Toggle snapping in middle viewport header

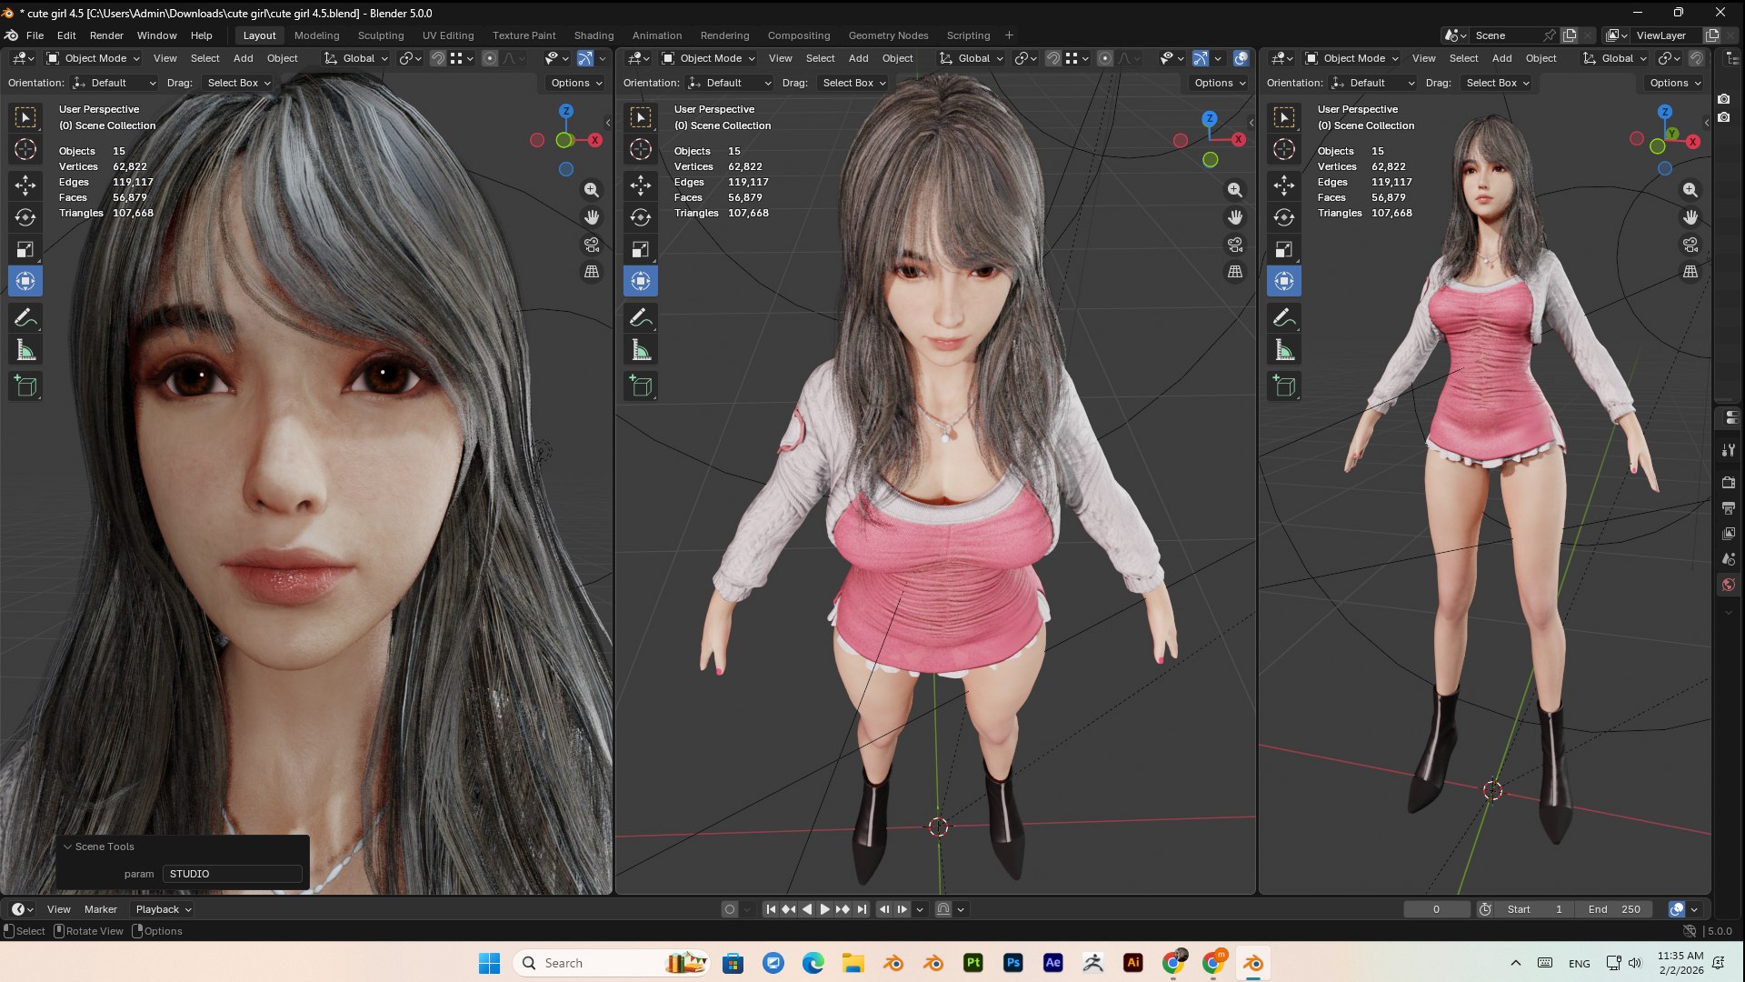click(x=1052, y=58)
